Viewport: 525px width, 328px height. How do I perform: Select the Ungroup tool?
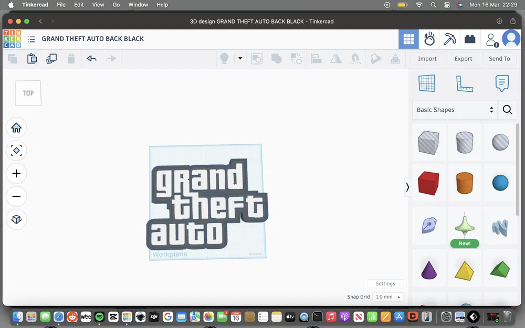[x=296, y=59]
